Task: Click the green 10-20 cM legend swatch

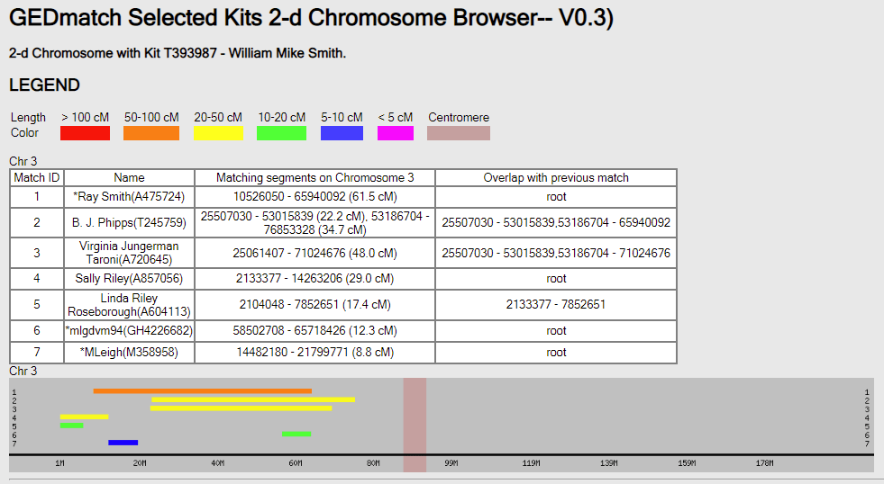Action: (x=282, y=133)
